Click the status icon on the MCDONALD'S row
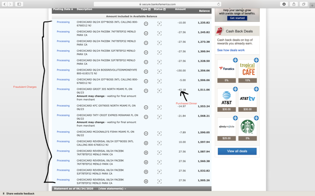Viewport: 315px width, 196px height. click(x=159, y=133)
